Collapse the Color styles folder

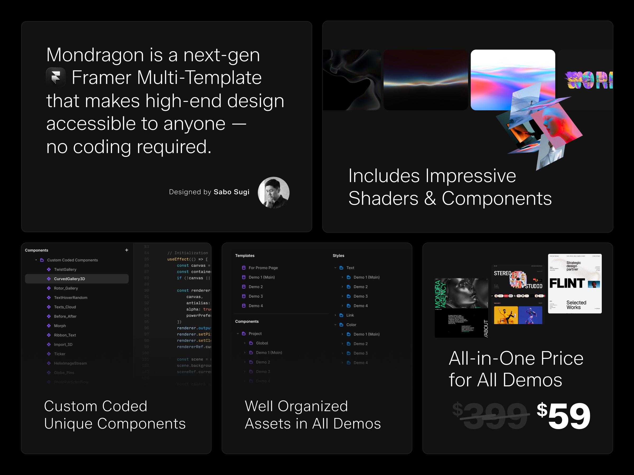pyautogui.click(x=335, y=325)
